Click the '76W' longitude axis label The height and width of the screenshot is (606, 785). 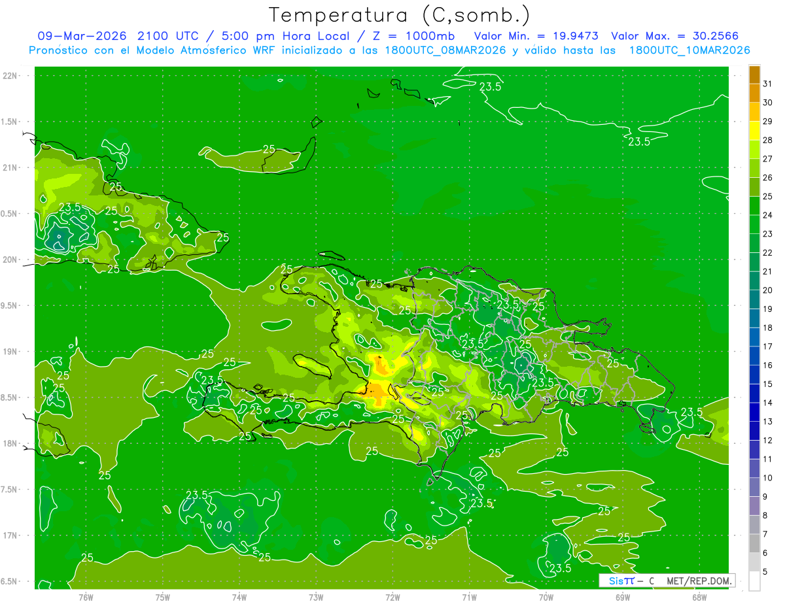(x=86, y=597)
